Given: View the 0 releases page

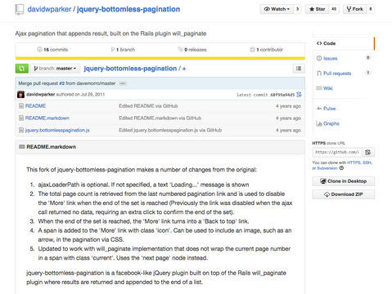Looking at the screenshot, I should [x=192, y=50].
